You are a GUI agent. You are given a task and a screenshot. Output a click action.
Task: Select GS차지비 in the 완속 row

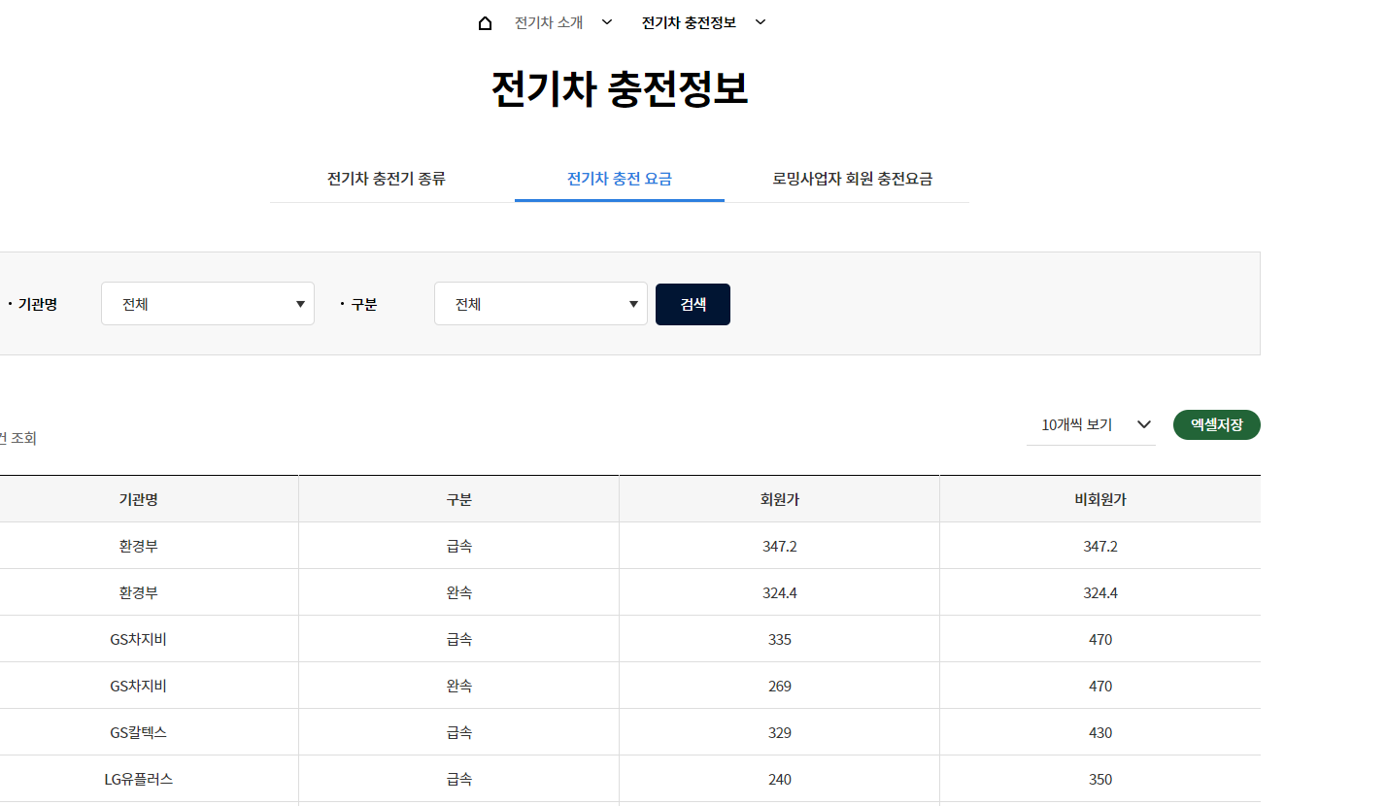click(138, 686)
